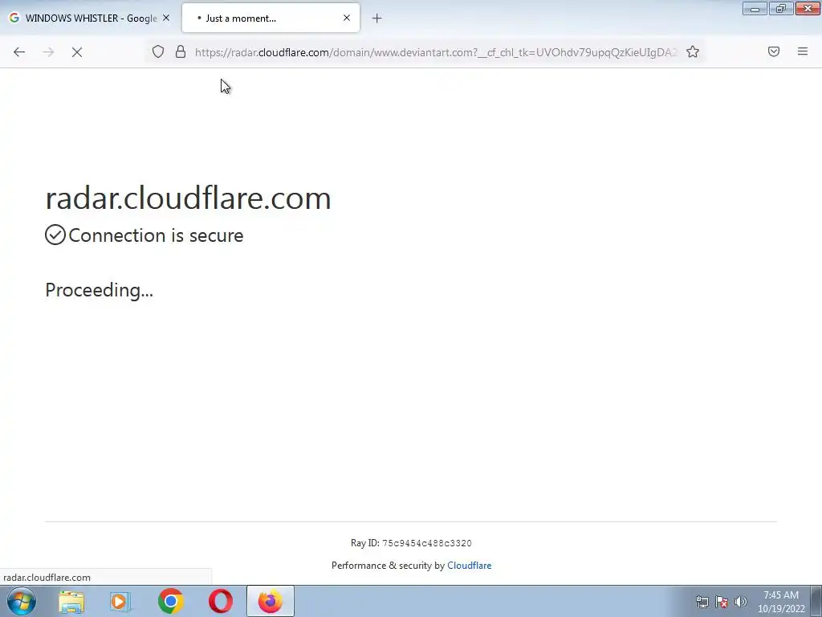This screenshot has width=822, height=617.
Task: Bookmark this page with the star
Action: (693, 51)
